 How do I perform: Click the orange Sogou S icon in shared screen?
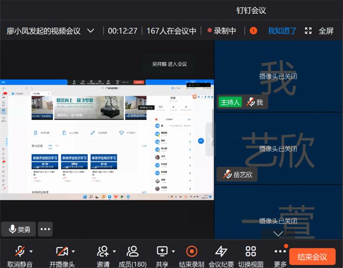tap(195, 97)
